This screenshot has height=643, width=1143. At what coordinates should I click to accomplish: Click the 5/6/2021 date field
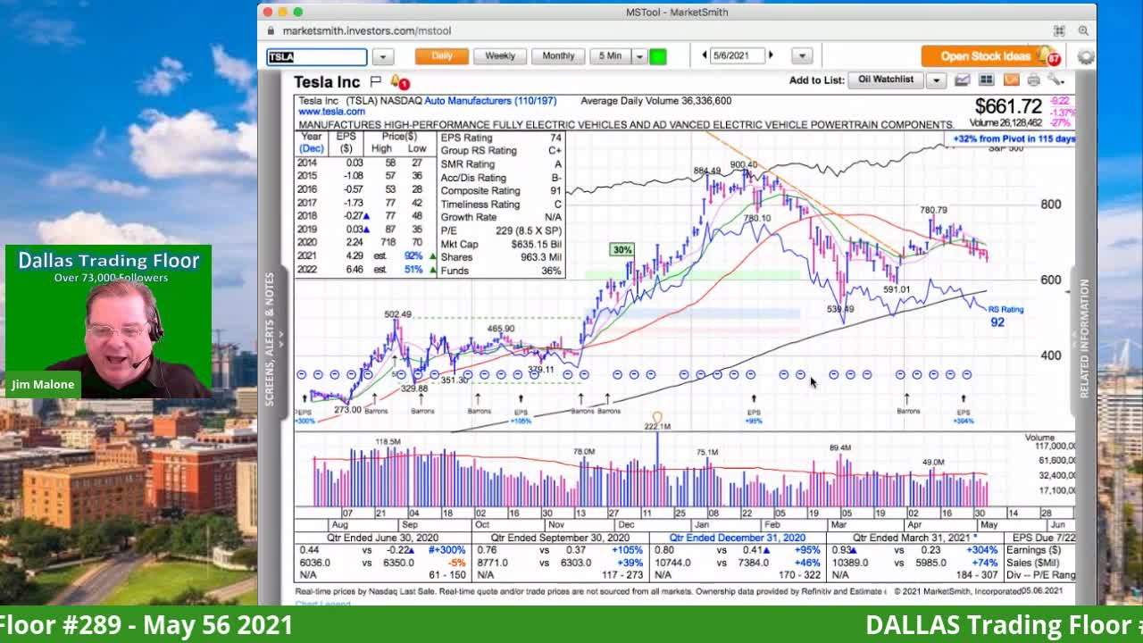click(x=738, y=55)
